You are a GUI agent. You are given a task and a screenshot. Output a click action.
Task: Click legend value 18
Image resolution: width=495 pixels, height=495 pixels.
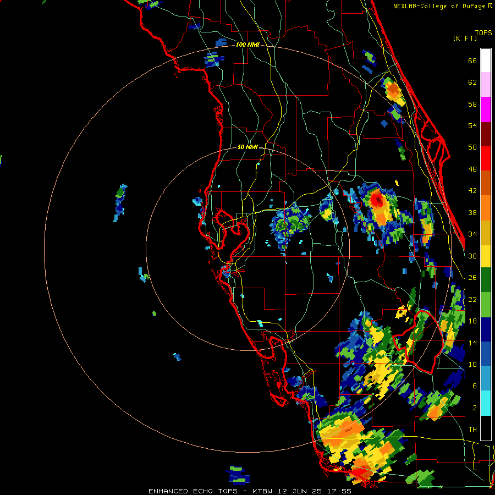pyautogui.click(x=472, y=321)
